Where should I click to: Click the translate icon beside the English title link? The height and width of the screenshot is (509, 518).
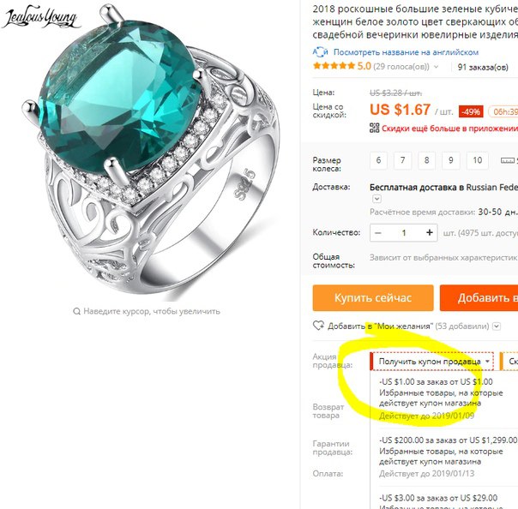(320, 52)
